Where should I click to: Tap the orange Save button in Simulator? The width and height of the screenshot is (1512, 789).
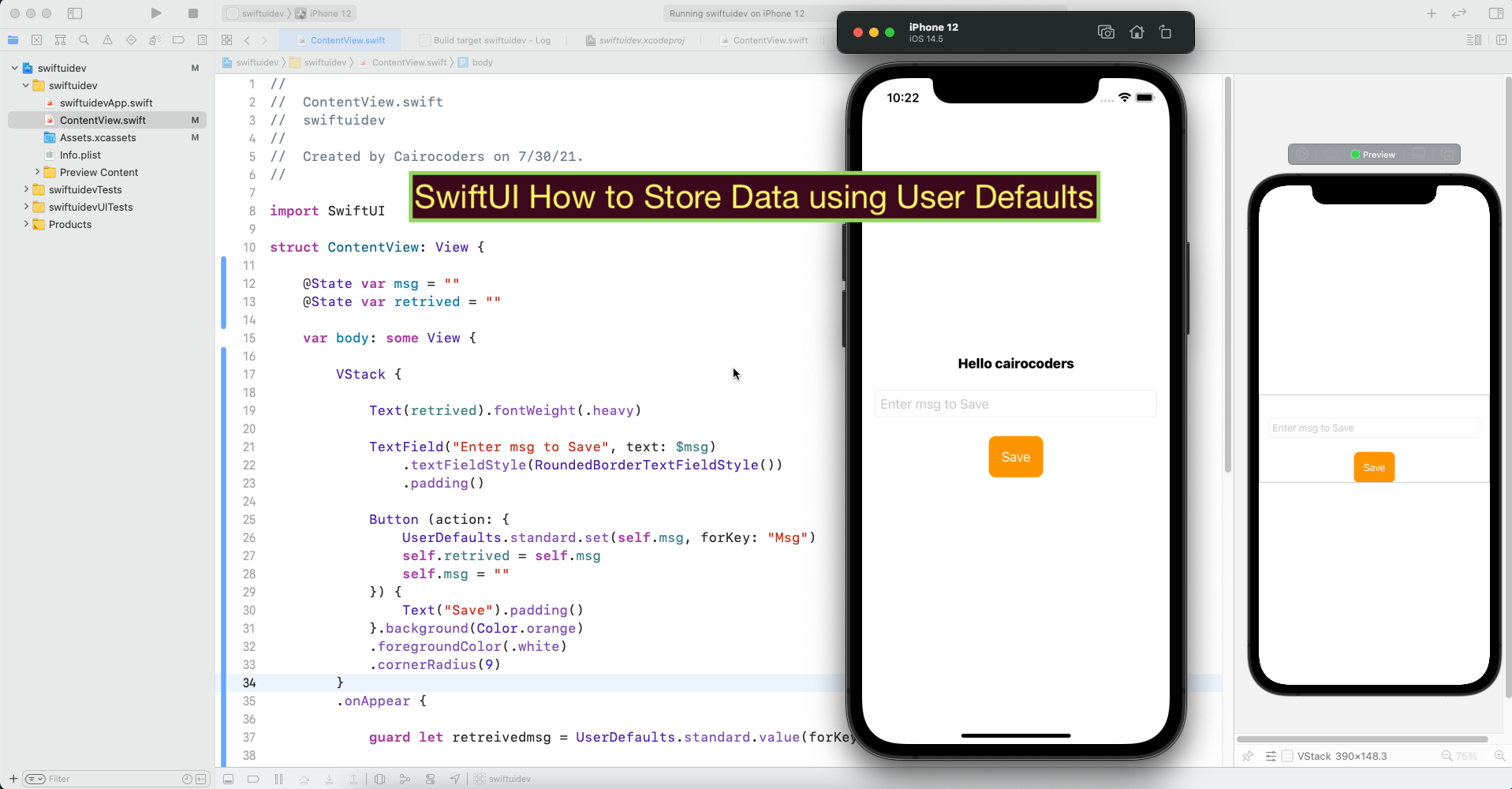point(1016,457)
